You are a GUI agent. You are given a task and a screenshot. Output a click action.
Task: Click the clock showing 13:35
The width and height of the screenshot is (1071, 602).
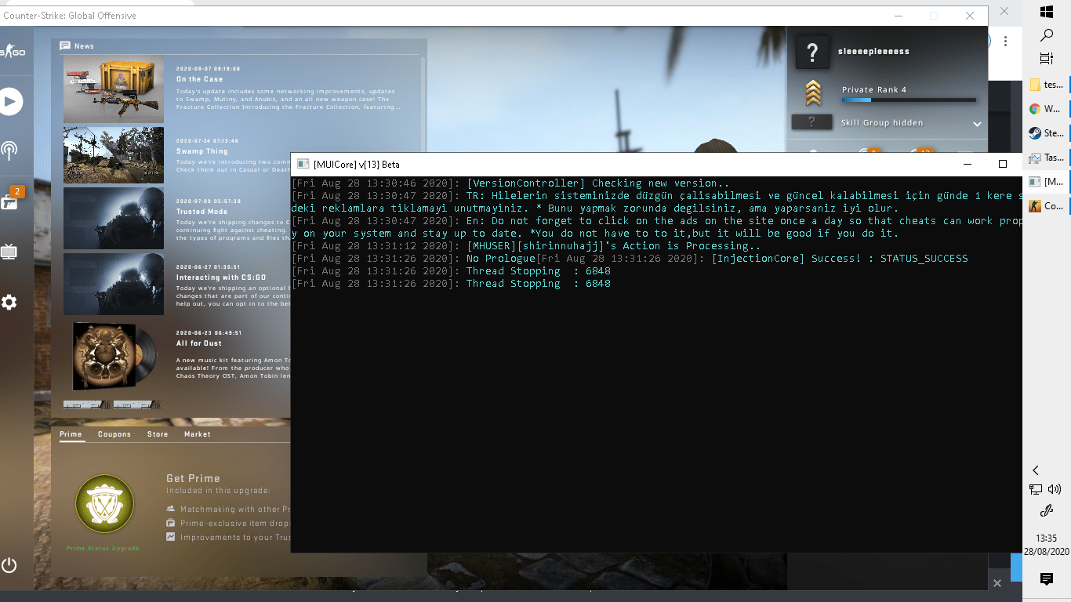point(1046,539)
